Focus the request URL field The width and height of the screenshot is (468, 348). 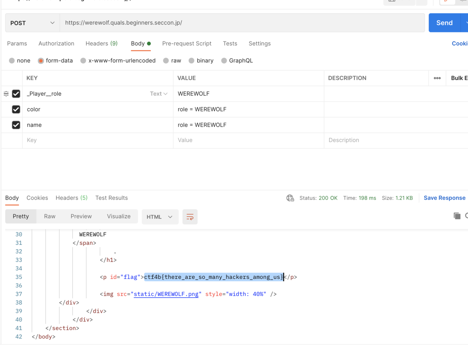[x=242, y=23]
